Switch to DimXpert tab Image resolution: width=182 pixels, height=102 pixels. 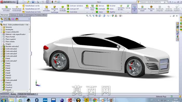(29, 15)
